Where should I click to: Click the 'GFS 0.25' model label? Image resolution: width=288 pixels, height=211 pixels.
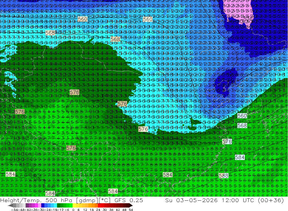coord(129,200)
